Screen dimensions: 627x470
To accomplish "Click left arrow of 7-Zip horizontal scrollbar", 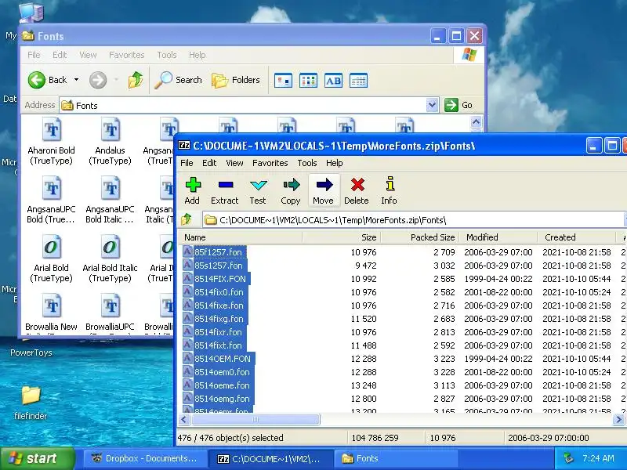I will coord(184,419).
